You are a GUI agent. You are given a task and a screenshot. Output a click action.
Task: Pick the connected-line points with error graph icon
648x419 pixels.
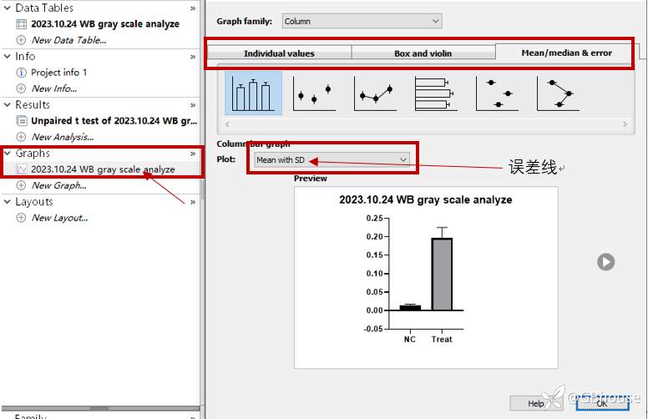point(375,93)
